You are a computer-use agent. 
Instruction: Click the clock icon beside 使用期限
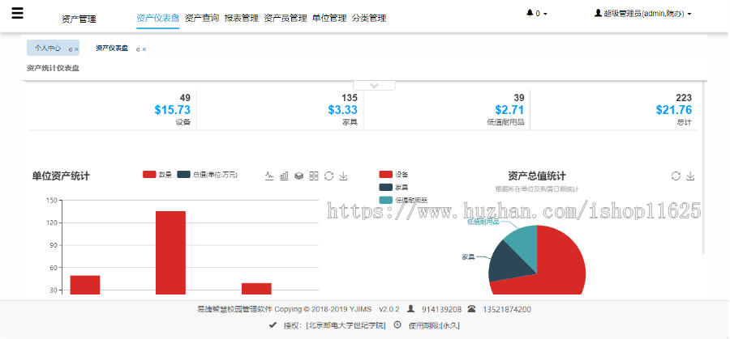tap(397, 325)
